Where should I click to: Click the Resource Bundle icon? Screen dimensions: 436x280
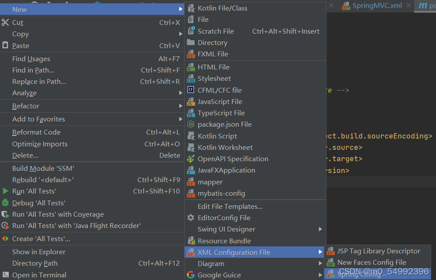tap(191, 241)
